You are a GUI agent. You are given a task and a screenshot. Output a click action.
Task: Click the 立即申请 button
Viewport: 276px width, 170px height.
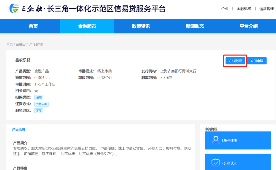tap(257, 61)
